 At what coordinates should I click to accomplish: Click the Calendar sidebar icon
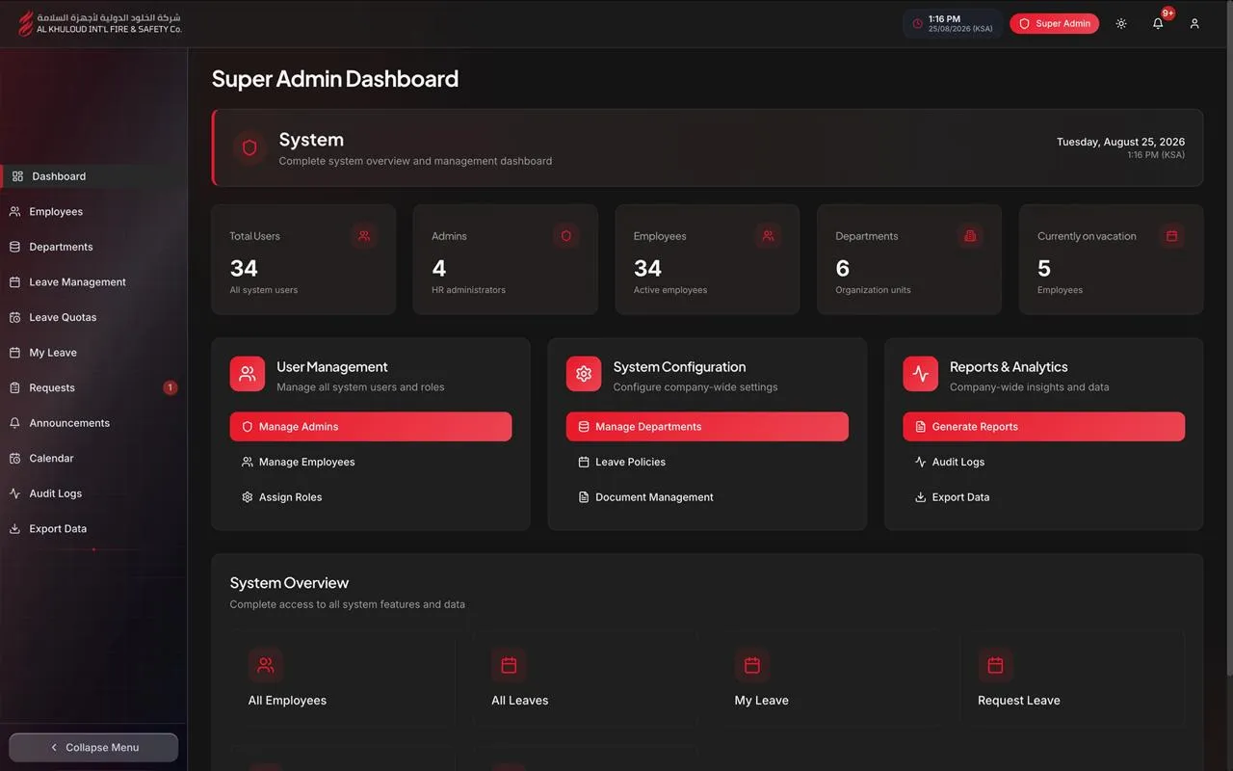(14, 458)
